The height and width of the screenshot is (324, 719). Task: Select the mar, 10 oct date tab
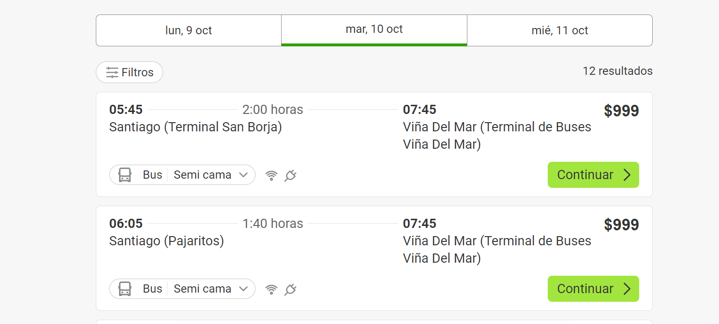pos(374,29)
